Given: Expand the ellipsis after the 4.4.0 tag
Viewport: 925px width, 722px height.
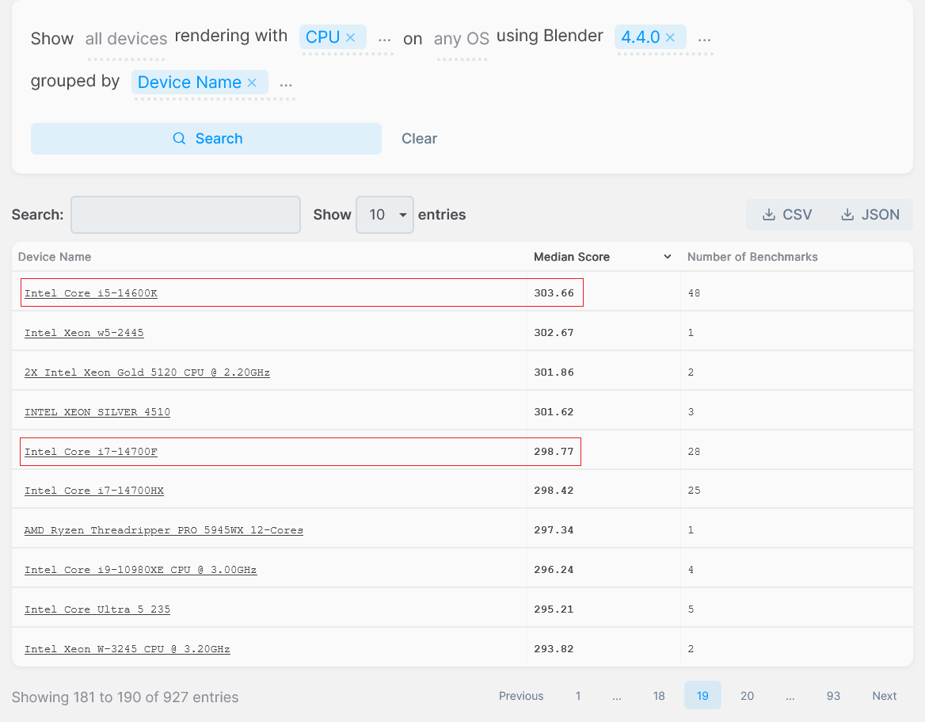Looking at the screenshot, I should 704,39.
